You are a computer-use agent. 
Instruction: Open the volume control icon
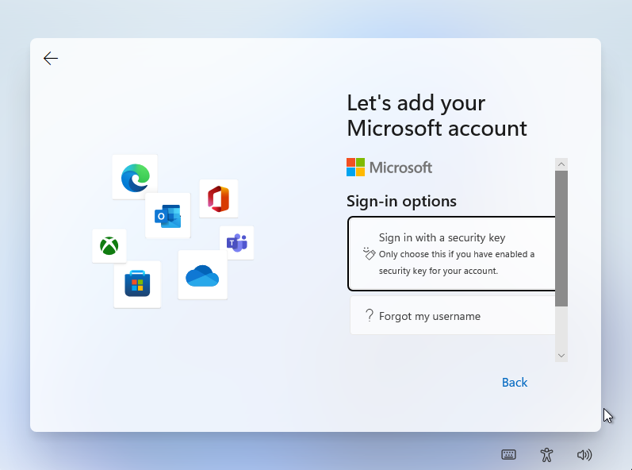point(584,455)
